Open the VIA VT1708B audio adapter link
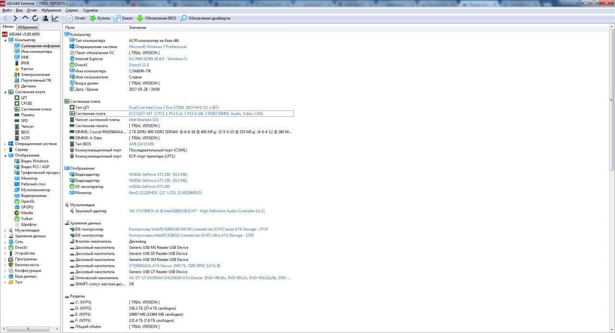This screenshot has width=615, height=333. pyautogui.click(x=197, y=211)
